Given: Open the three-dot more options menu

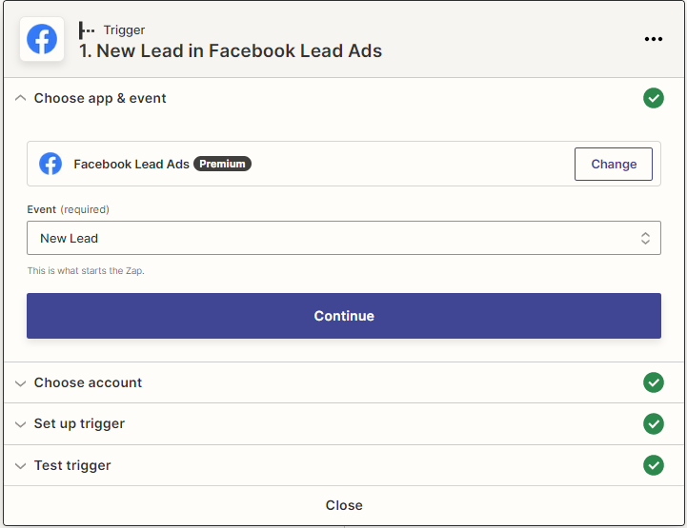Looking at the screenshot, I should coord(654,39).
